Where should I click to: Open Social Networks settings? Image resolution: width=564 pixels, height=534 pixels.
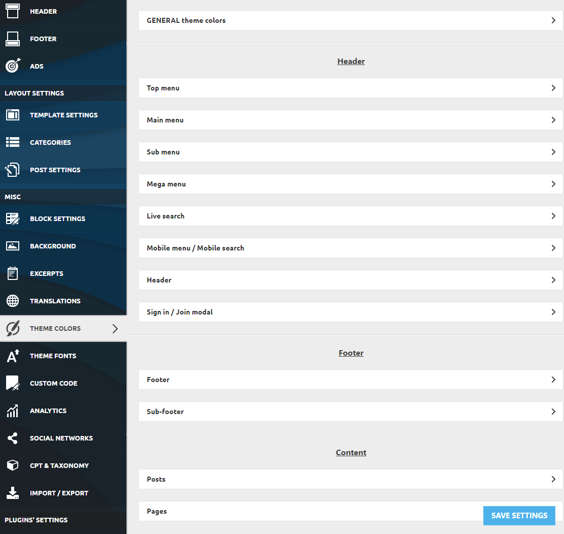63,438
